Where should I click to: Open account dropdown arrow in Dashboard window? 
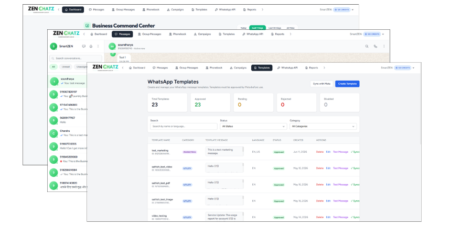click(352, 9)
